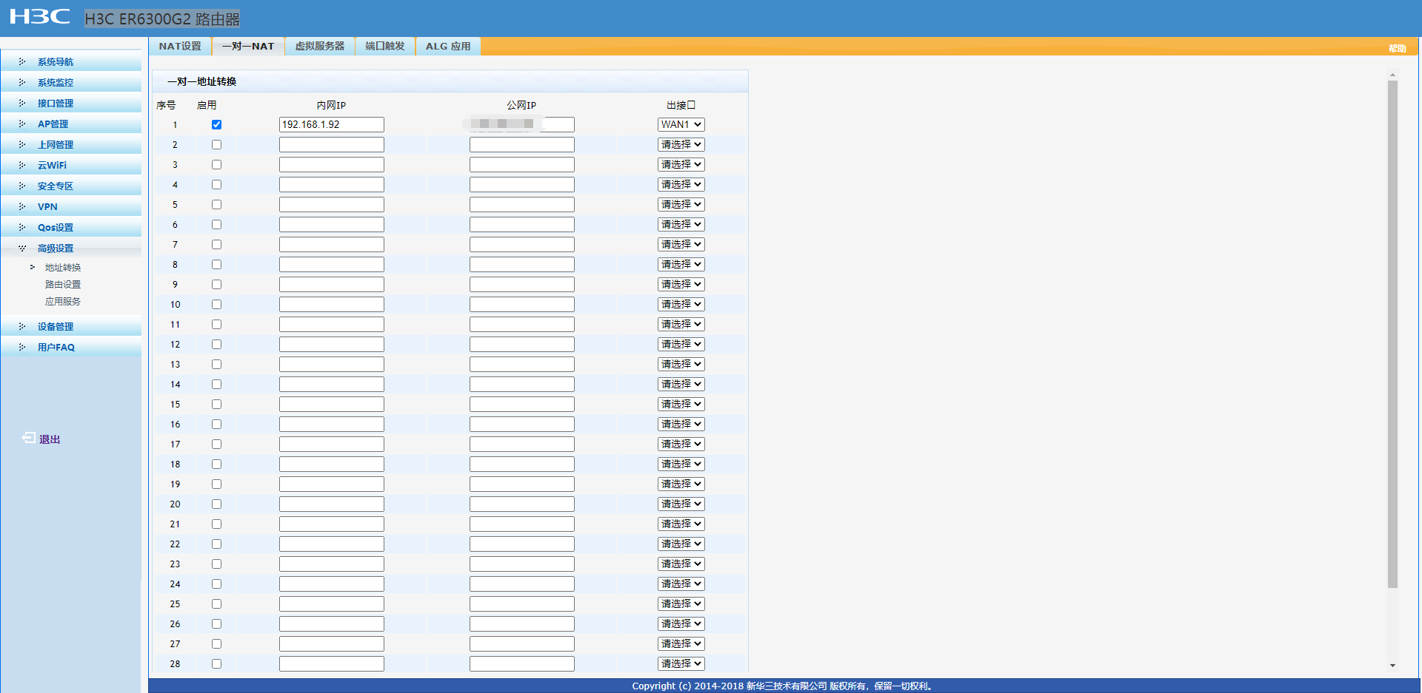
Task: Click the 公网IP field in row 6
Action: pyautogui.click(x=522, y=225)
